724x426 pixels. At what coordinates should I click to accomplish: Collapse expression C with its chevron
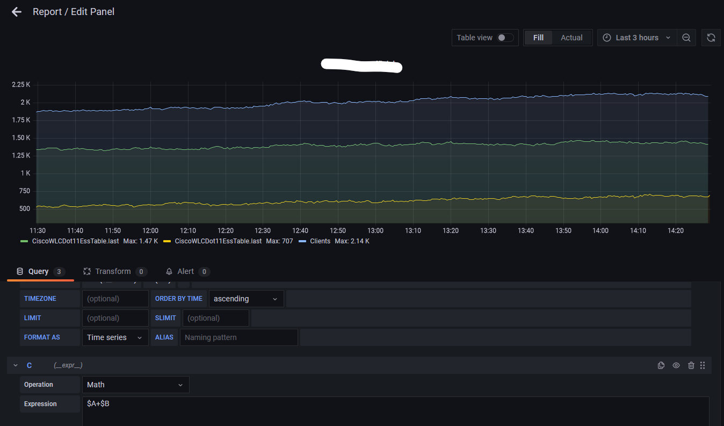point(16,365)
